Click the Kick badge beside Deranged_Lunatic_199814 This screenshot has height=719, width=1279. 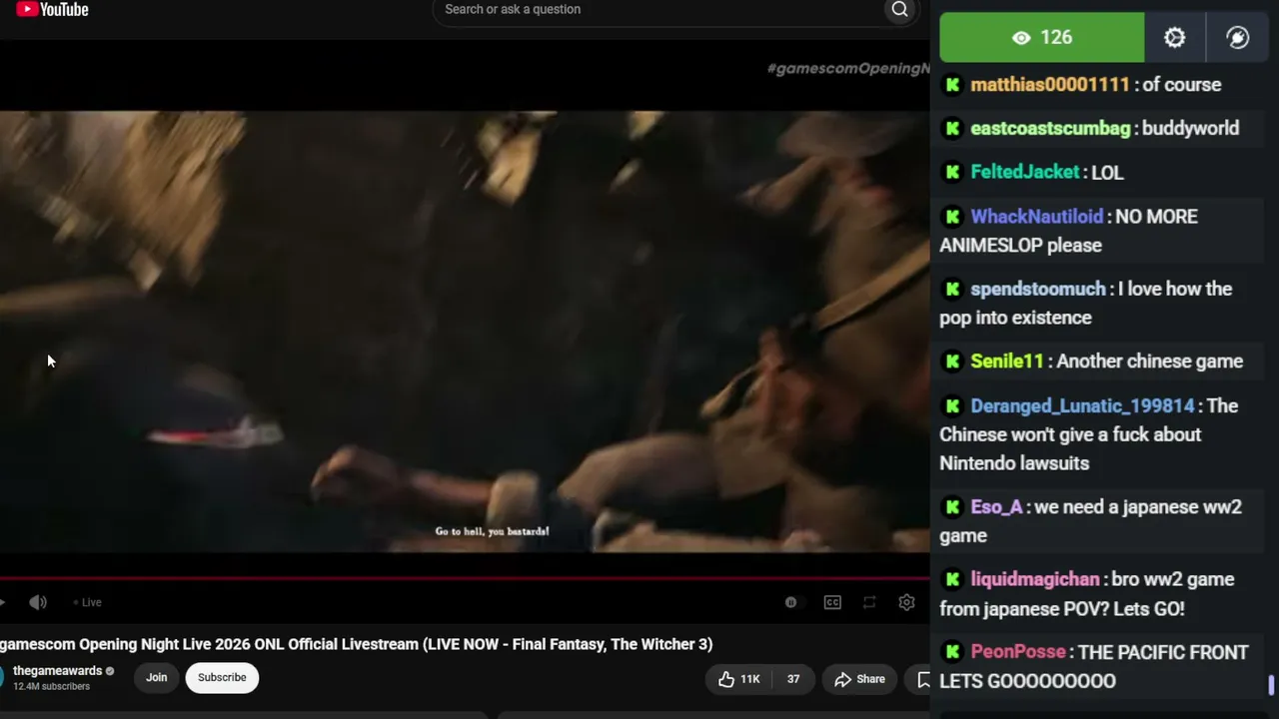[952, 406]
